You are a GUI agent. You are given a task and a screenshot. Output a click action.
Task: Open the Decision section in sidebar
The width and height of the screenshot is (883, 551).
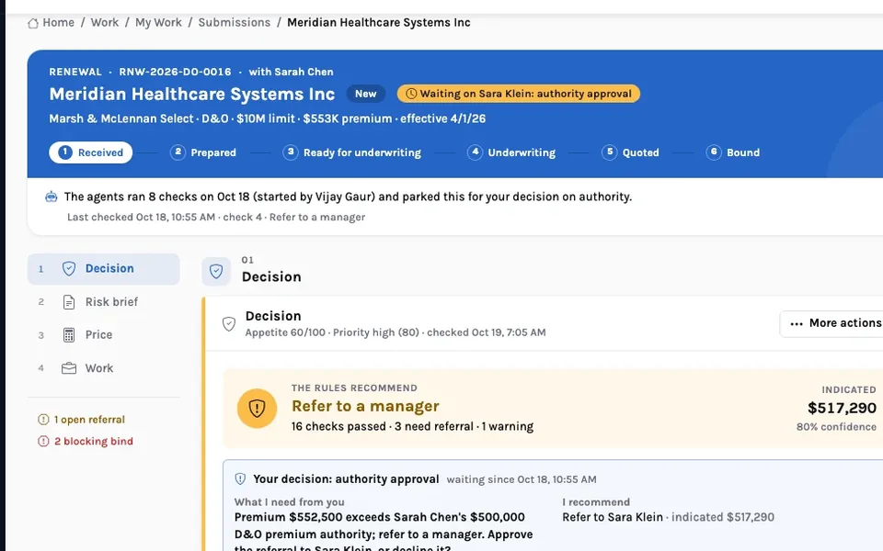[x=104, y=269]
